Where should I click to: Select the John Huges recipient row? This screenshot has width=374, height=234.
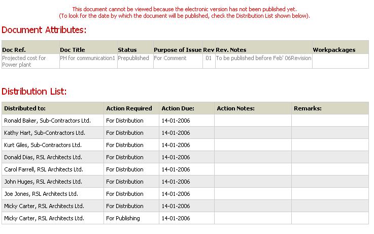click(x=185, y=182)
